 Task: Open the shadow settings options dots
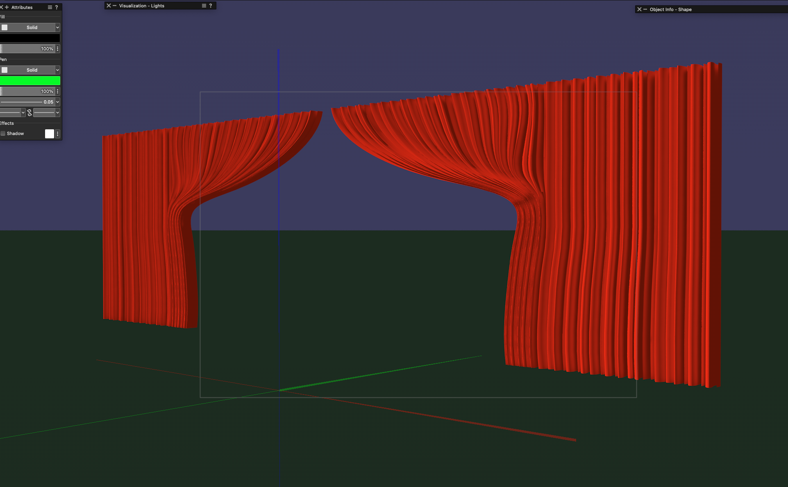point(58,134)
